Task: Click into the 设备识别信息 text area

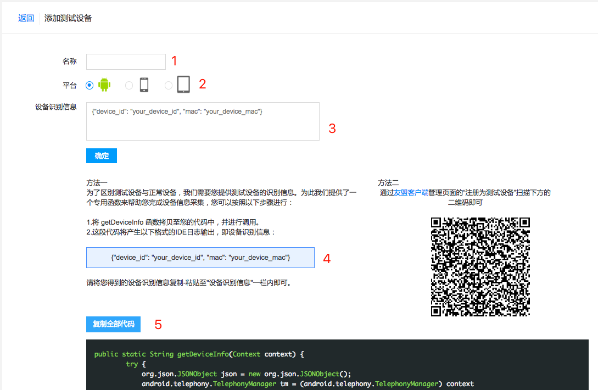Action: pyautogui.click(x=203, y=121)
